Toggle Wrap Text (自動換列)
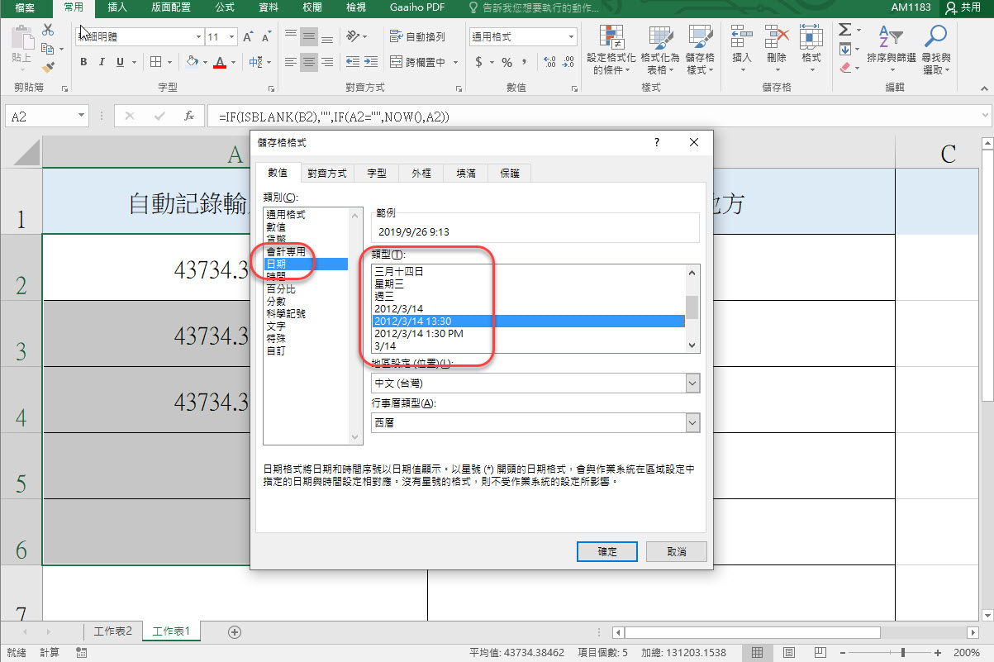 [418, 37]
